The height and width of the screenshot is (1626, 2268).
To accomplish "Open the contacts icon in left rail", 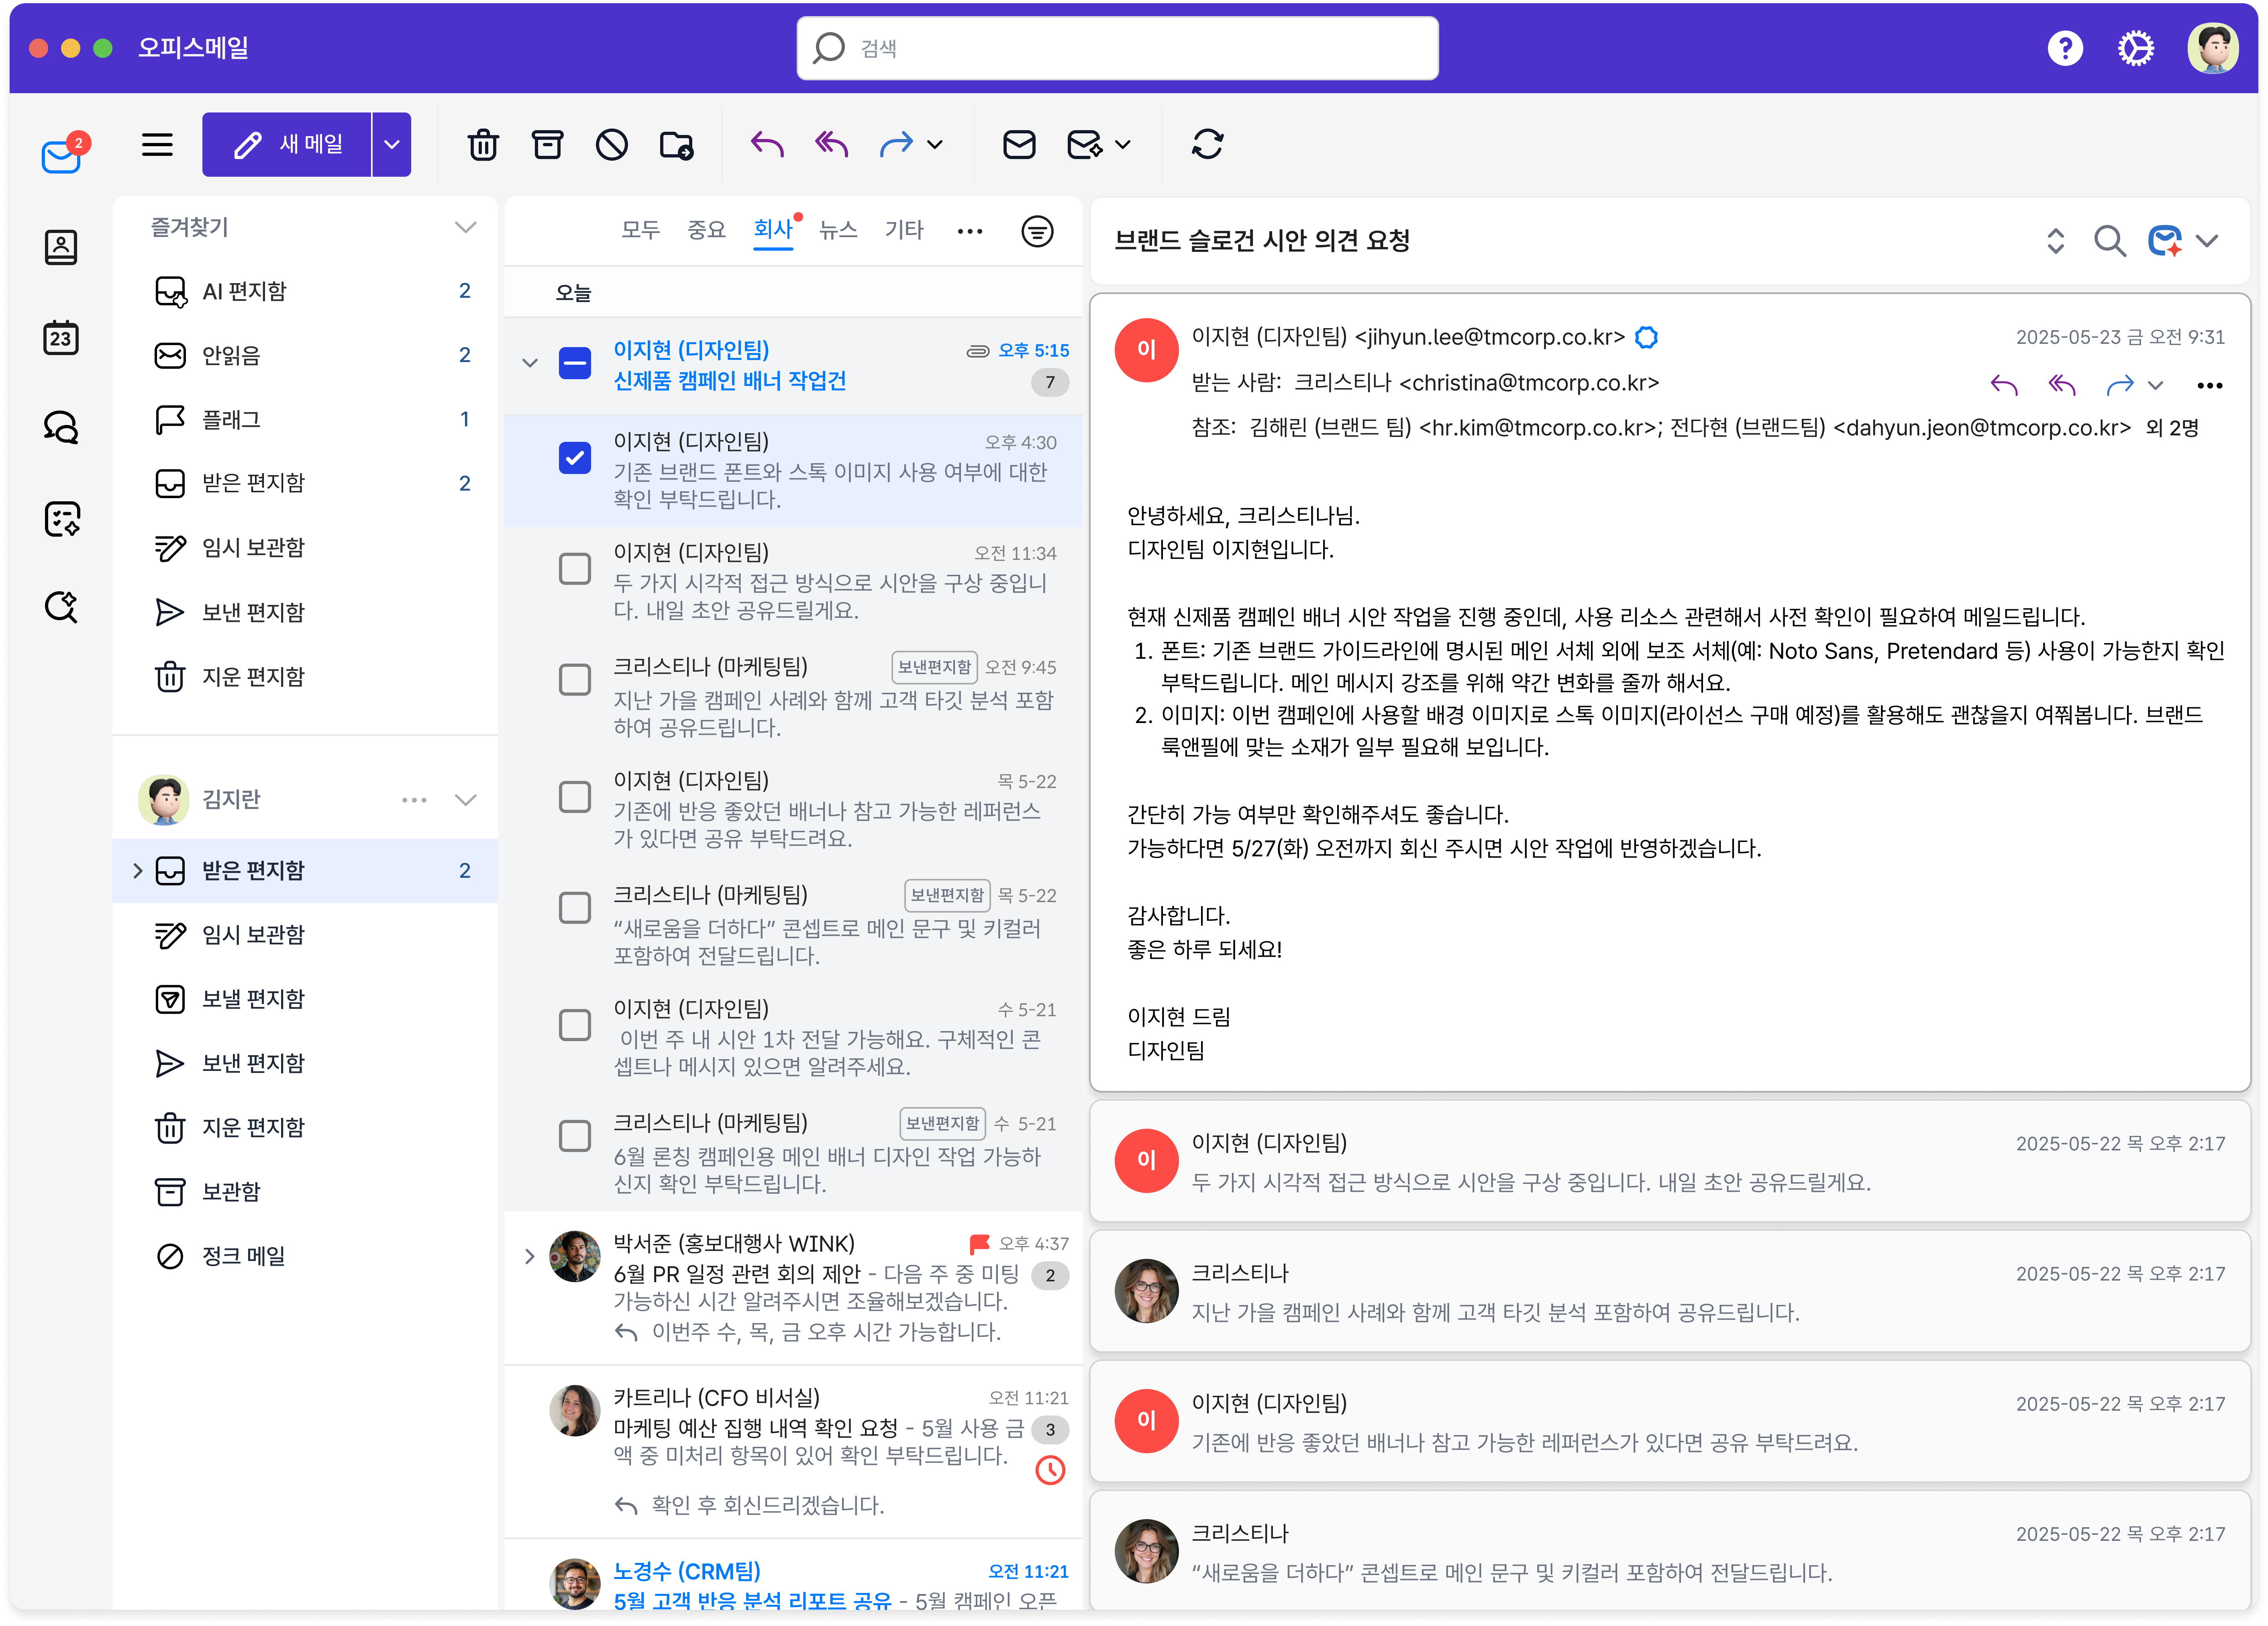I will pos(61,247).
